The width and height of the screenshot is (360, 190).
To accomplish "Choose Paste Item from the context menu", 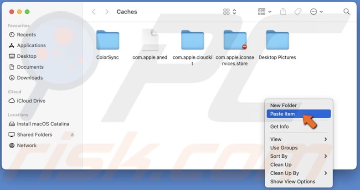I will pyautogui.click(x=298, y=114).
